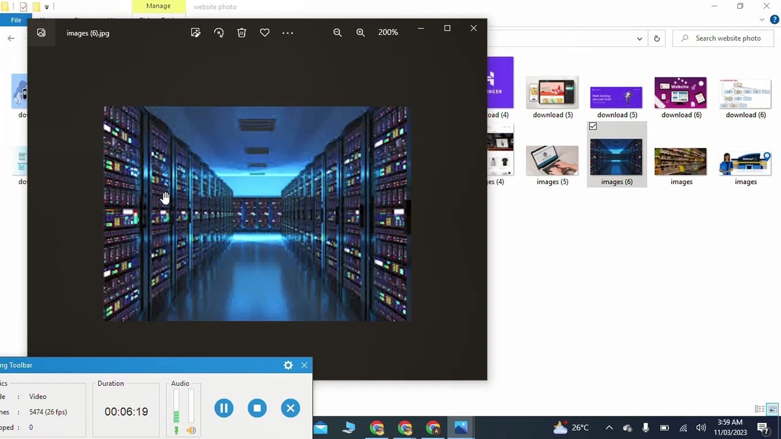Toggle the speaker audio icon in recorder
Screen dimensions: 781x439
(x=191, y=430)
